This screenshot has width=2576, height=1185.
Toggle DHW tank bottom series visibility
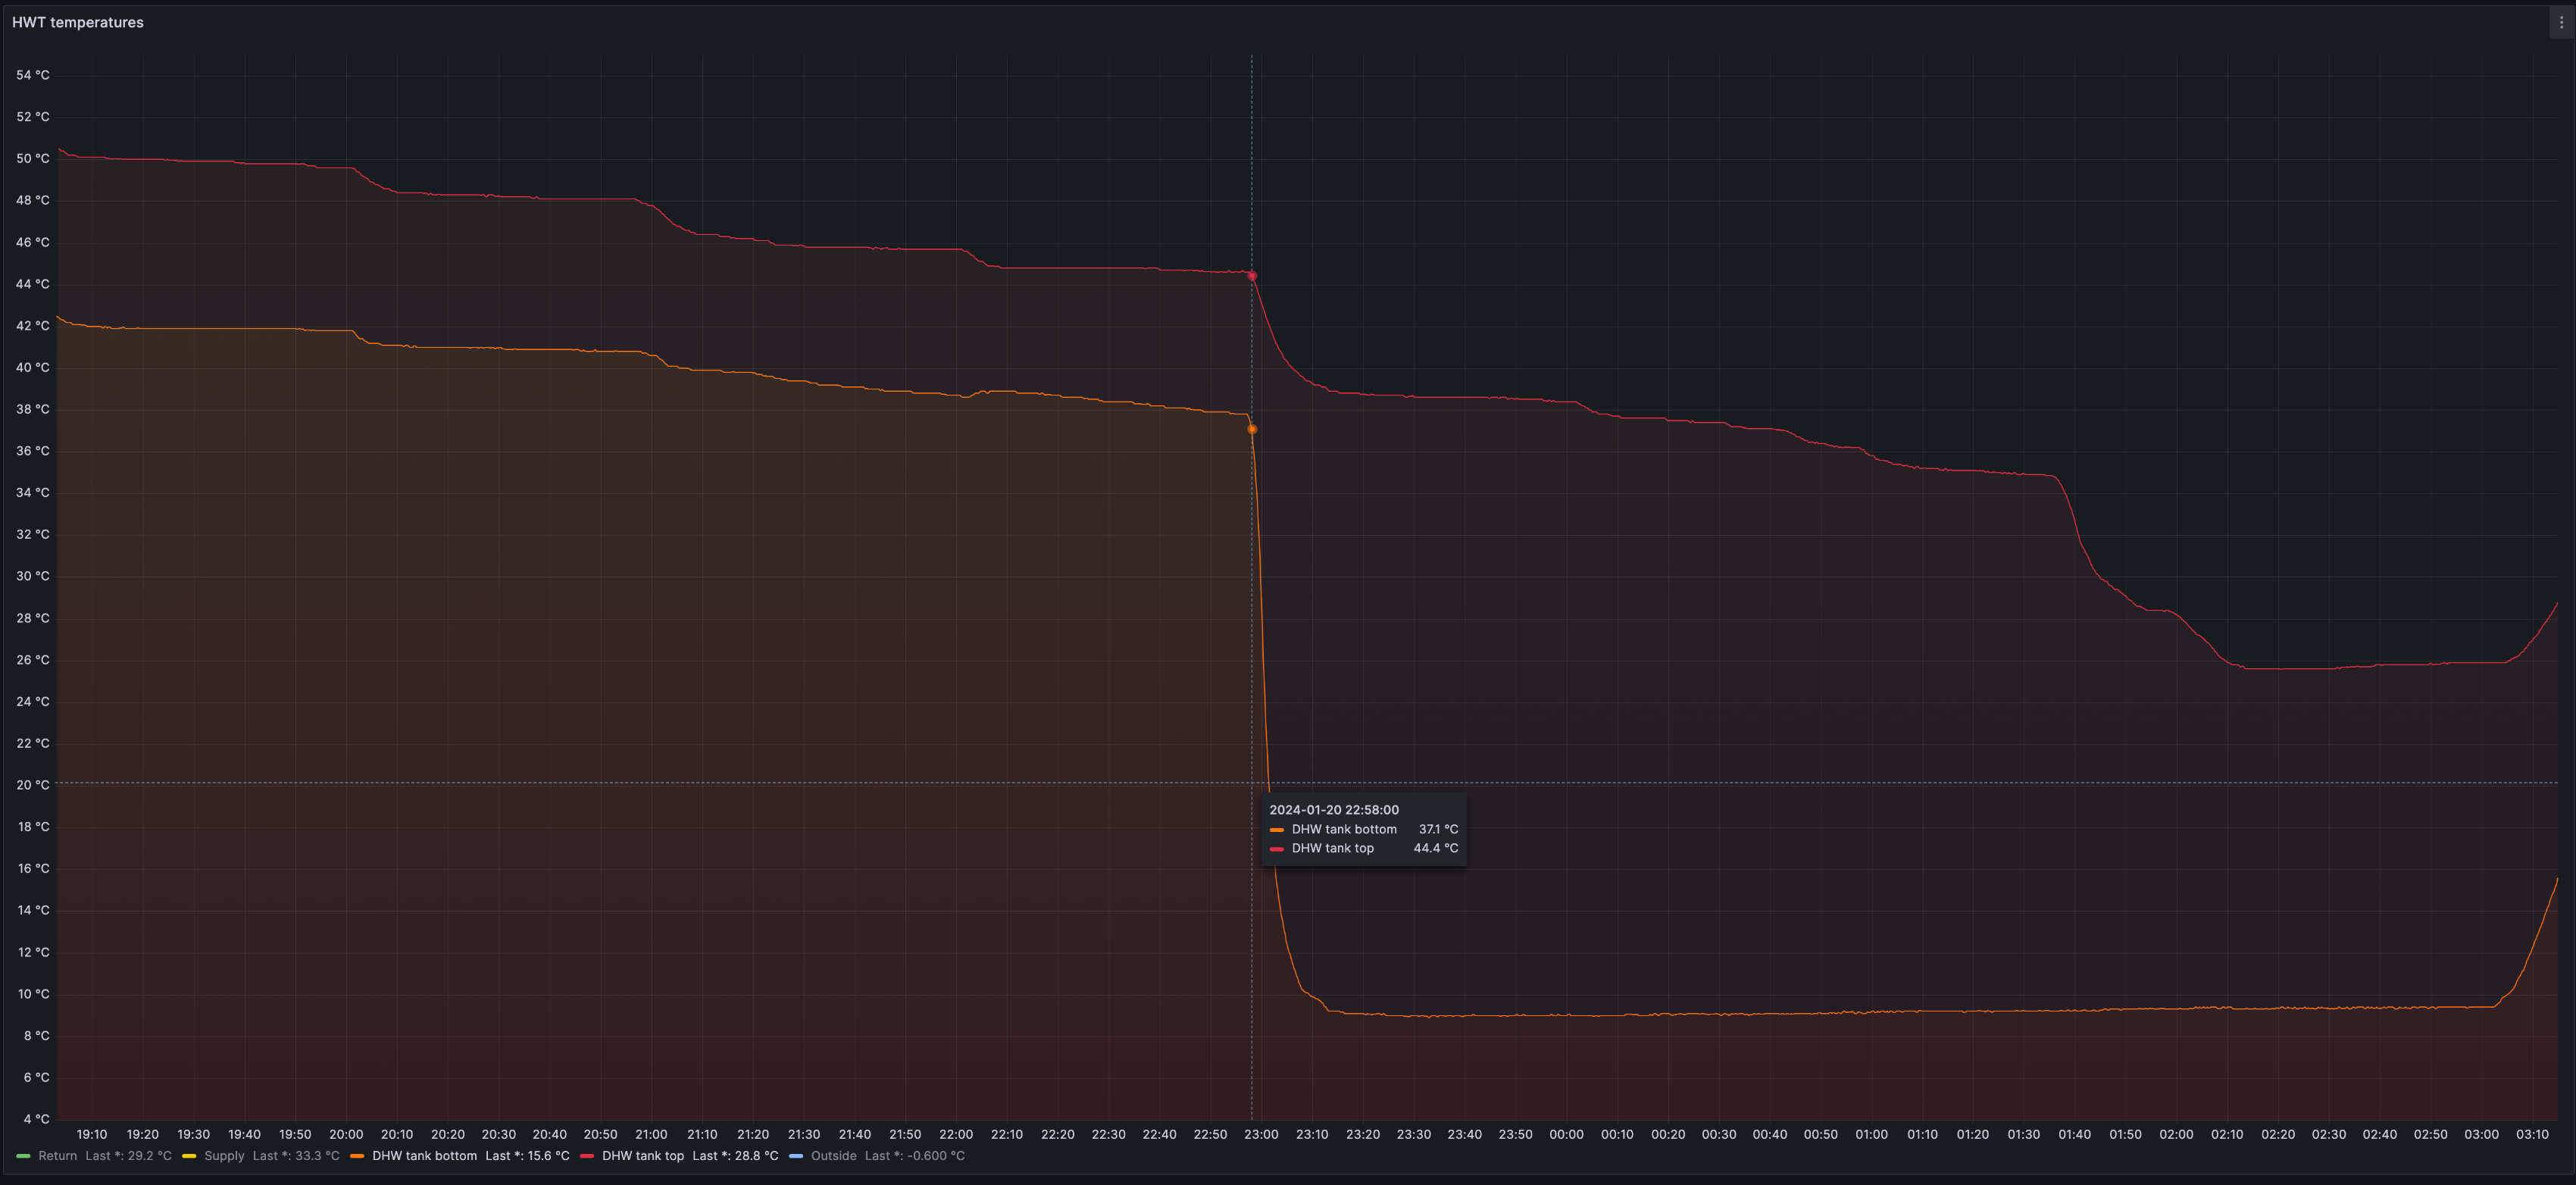click(424, 1156)
